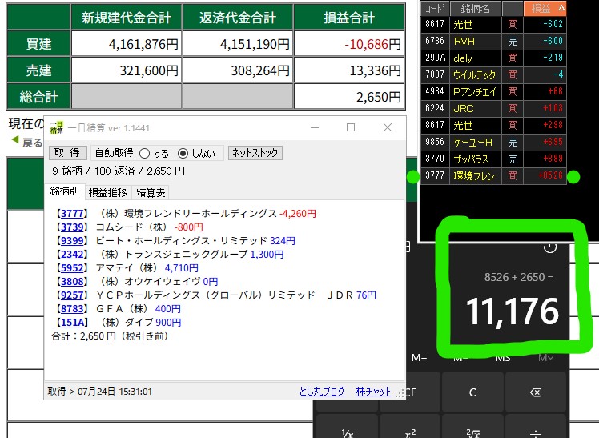Select the JRC row in profit list
The width and height of the screenshot is (599, 438).
[493, 108]
